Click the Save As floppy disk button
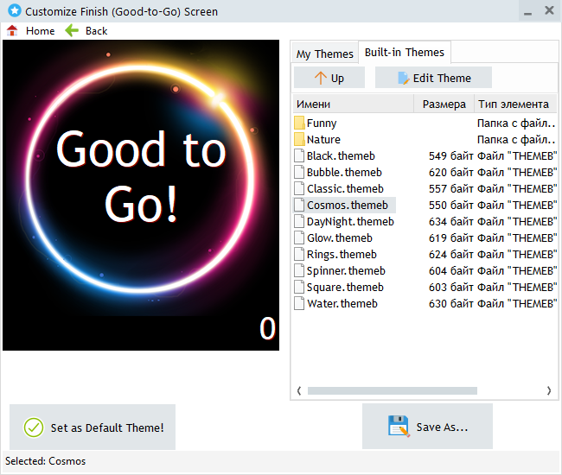562x475 pixels. coord(427,427)
